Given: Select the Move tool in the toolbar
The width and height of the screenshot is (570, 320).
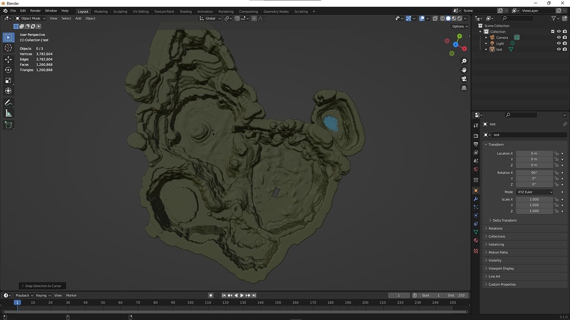Looking at the screenshot, I should tap(8, 59).
